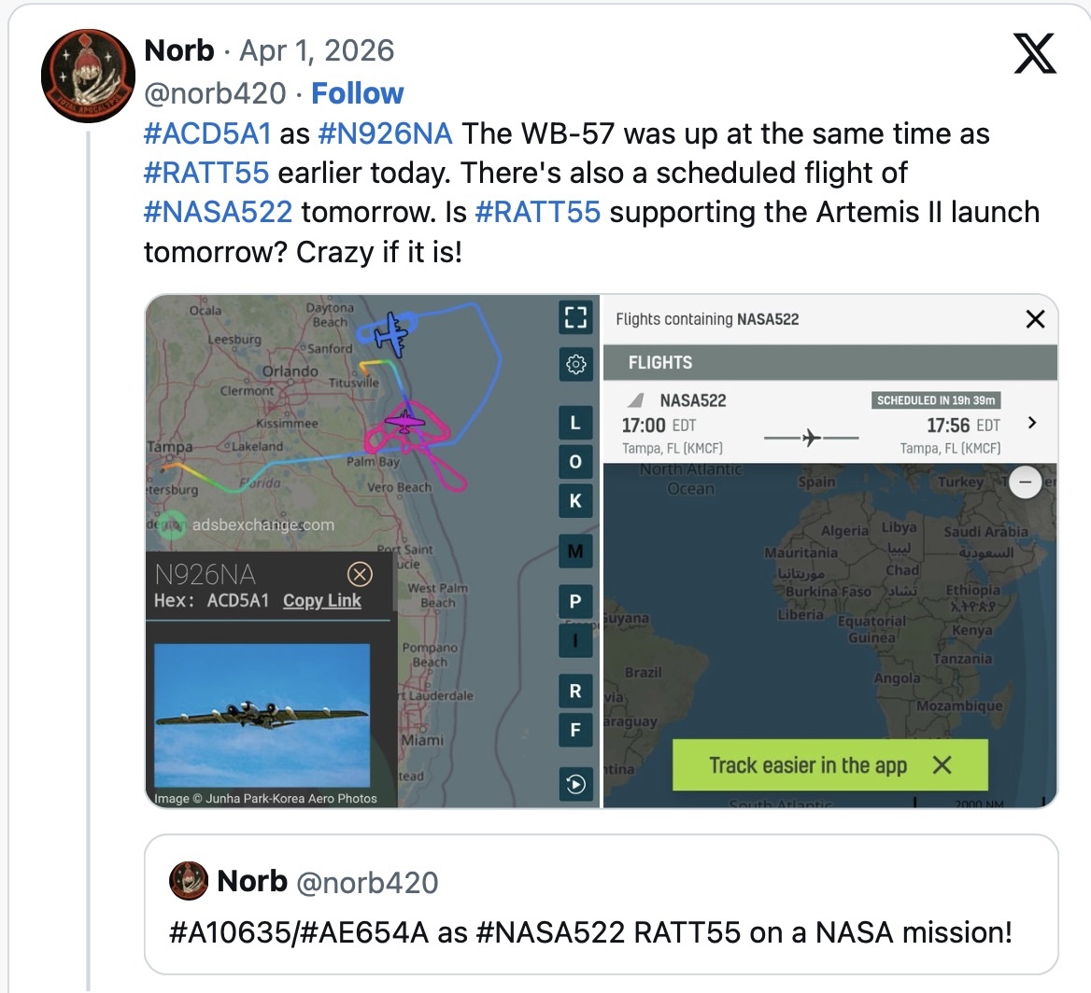Screen dimensions: 1091x993
Task: Click the WB-57 aircraft photo thumbnail
Action: coord(262,716)
